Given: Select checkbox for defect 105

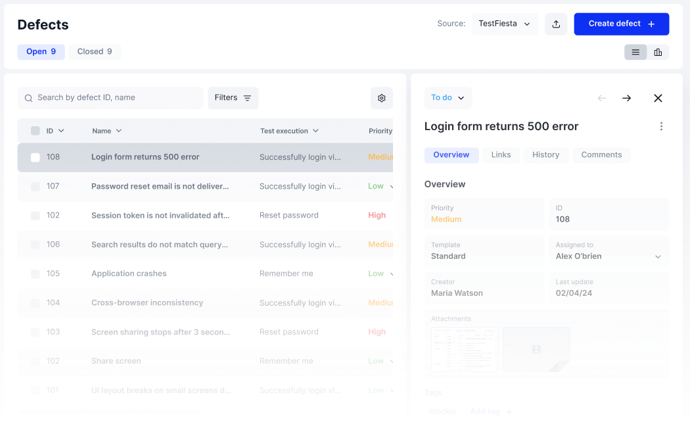Looking at the screenshot, I should pos(35,274).
